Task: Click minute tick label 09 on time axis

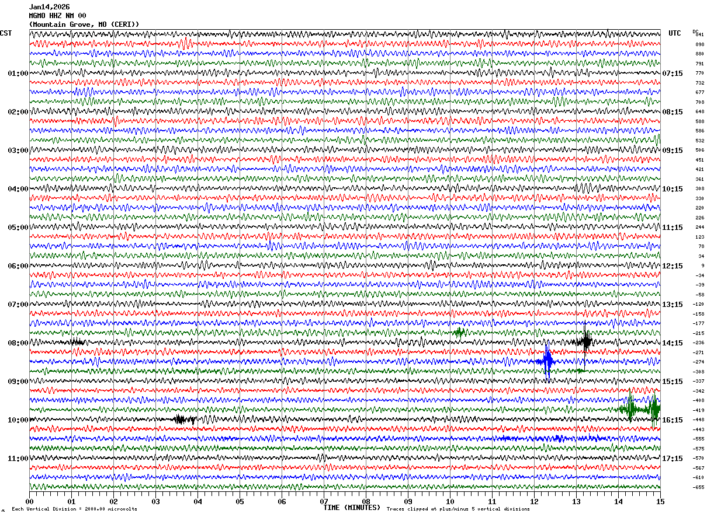Action: pyautogui.click(x=408, y=501)
